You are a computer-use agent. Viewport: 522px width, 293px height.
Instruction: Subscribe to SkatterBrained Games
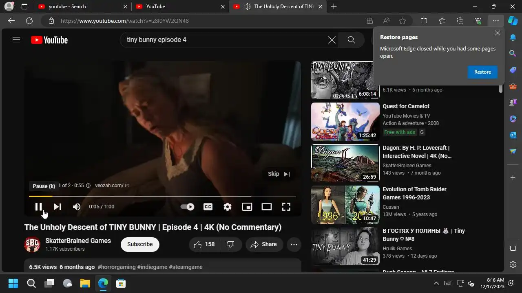click(140, 244)
